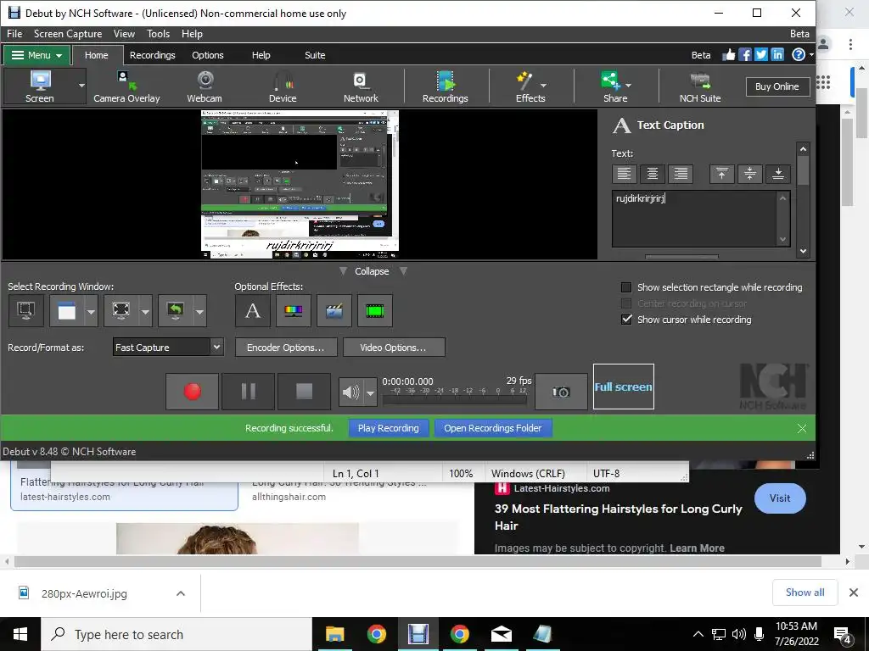Select the entire desktop recording window icon
Viewport: 869px width, 651px height.
(x=26, y=310)
